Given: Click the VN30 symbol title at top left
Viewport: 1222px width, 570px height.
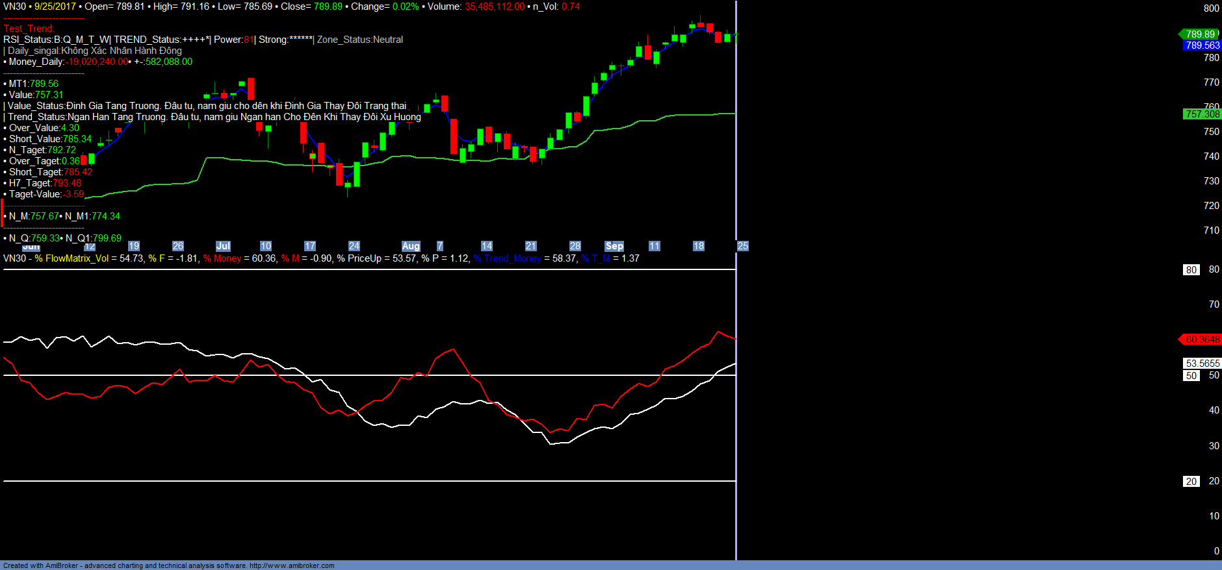Looking at the screenshot, I should (14, 6).
